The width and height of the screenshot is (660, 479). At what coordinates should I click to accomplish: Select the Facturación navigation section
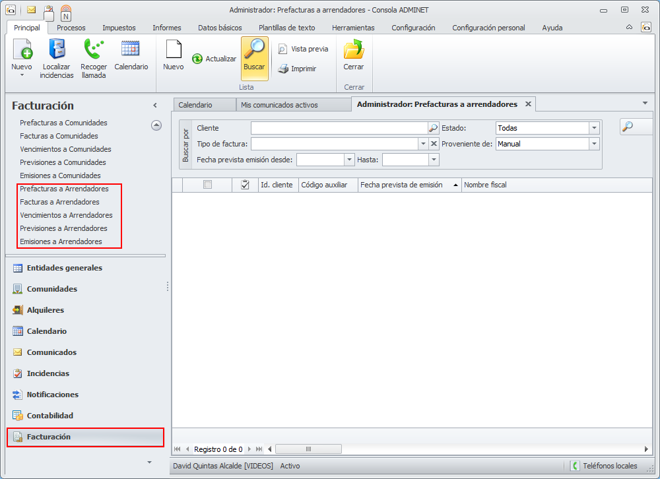pos(85,437)
